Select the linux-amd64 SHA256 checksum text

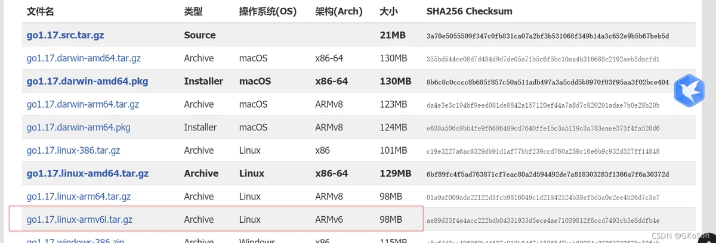tap(548, 175)
